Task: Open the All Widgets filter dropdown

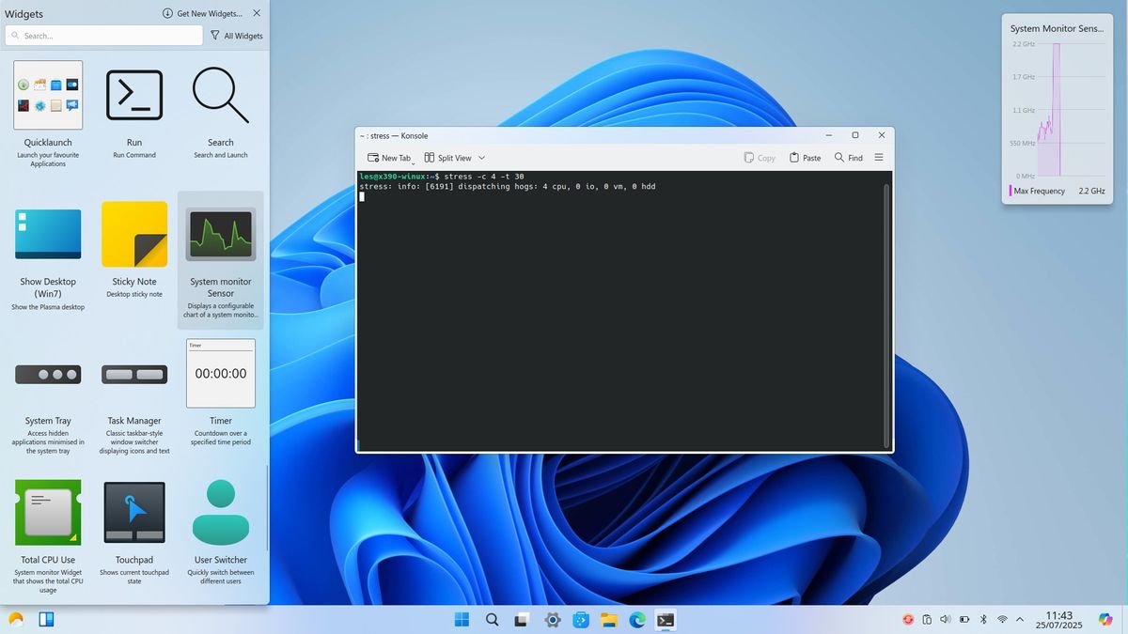Action: tap(235, 36)
